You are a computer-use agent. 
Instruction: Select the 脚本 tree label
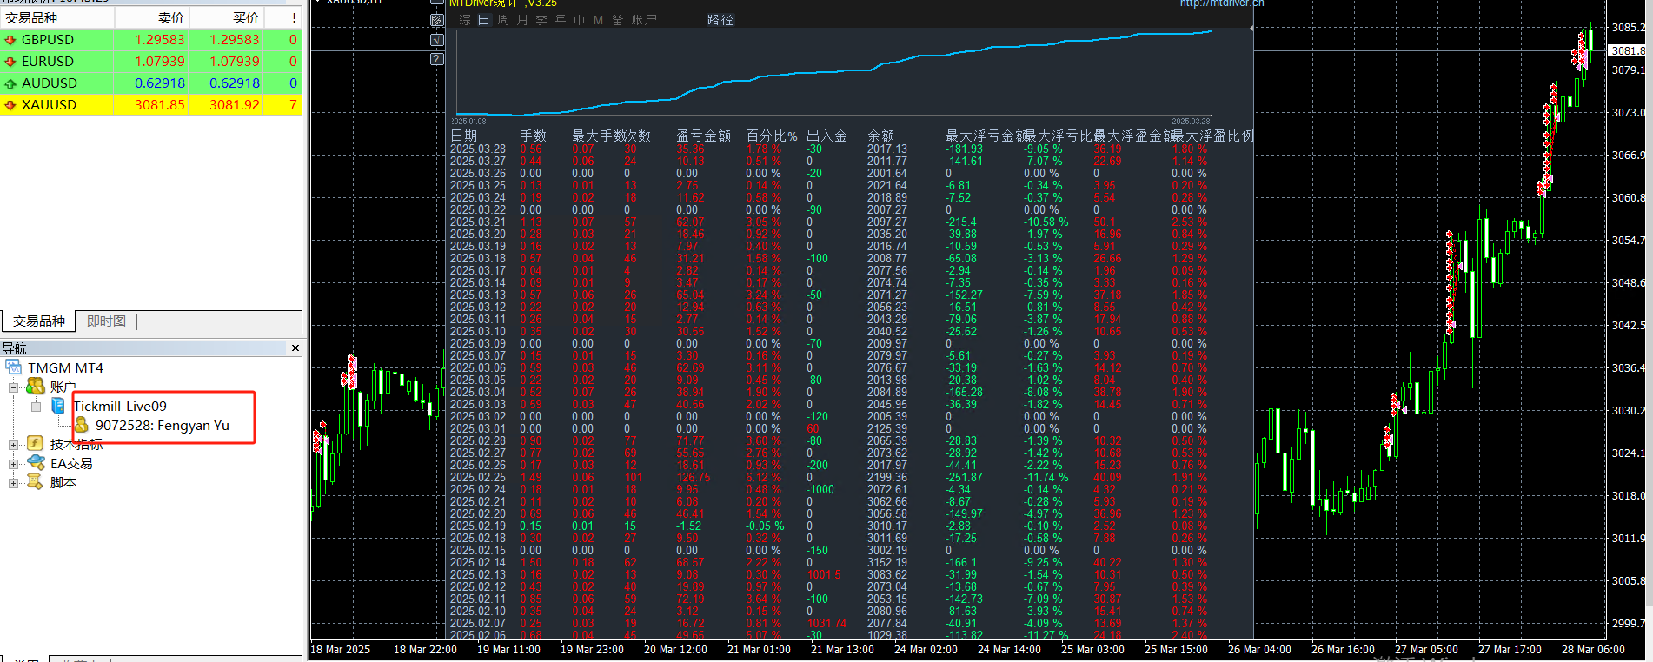(x=63, y=482)
